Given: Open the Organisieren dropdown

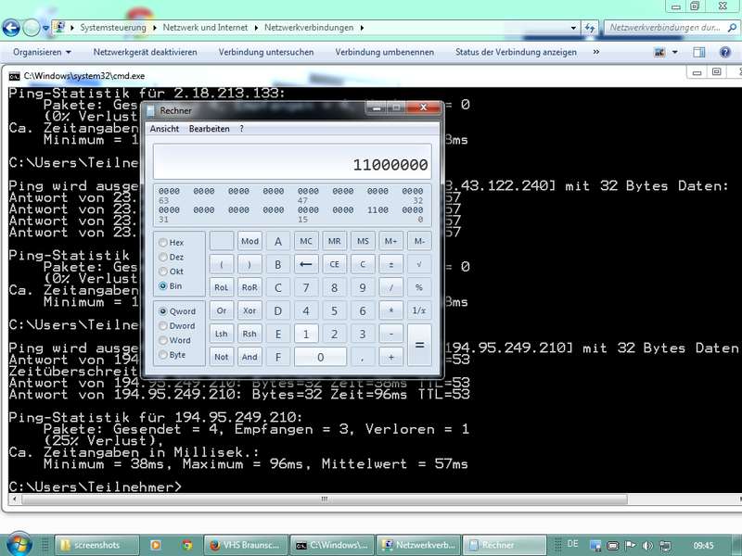Looking at the screenshot, I should pyautogui.click(x=42, y=52).
